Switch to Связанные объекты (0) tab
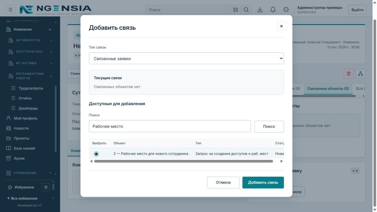Viewport: 377px width, 212px height. click(x=328, y=88)
